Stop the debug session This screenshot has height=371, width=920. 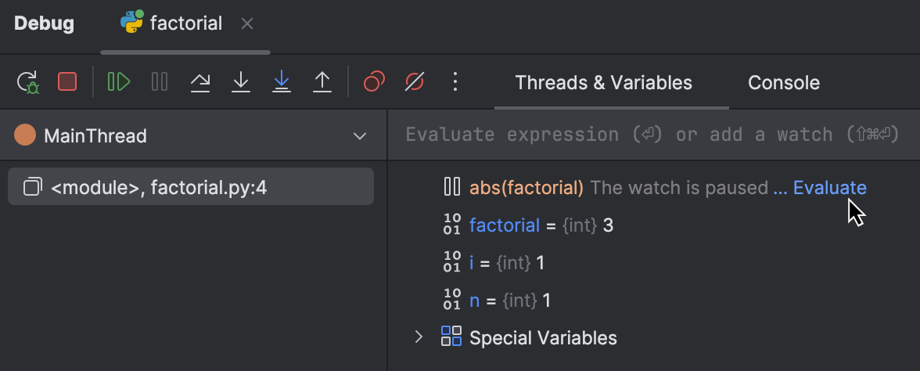tap(67, 81)
